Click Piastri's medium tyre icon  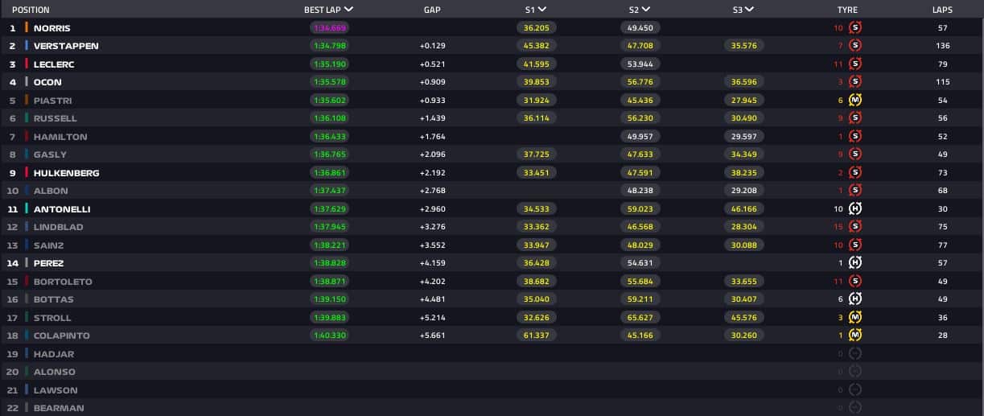coord(855,101)
